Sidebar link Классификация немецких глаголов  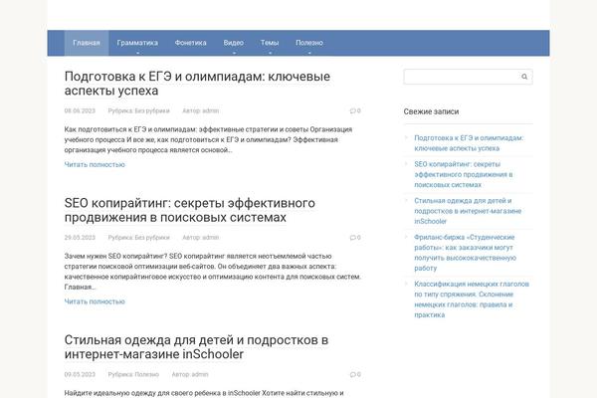[472, 299]
